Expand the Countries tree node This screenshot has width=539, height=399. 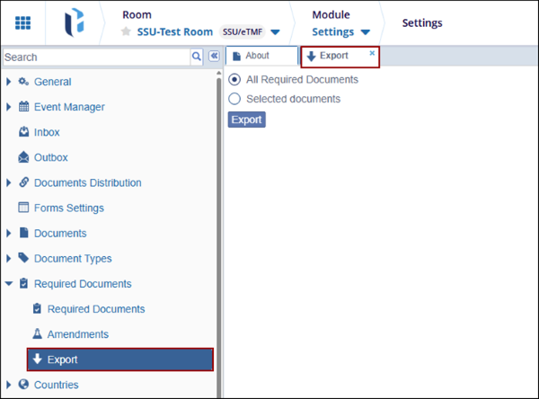pyautogui.click(x=9, y=385)
